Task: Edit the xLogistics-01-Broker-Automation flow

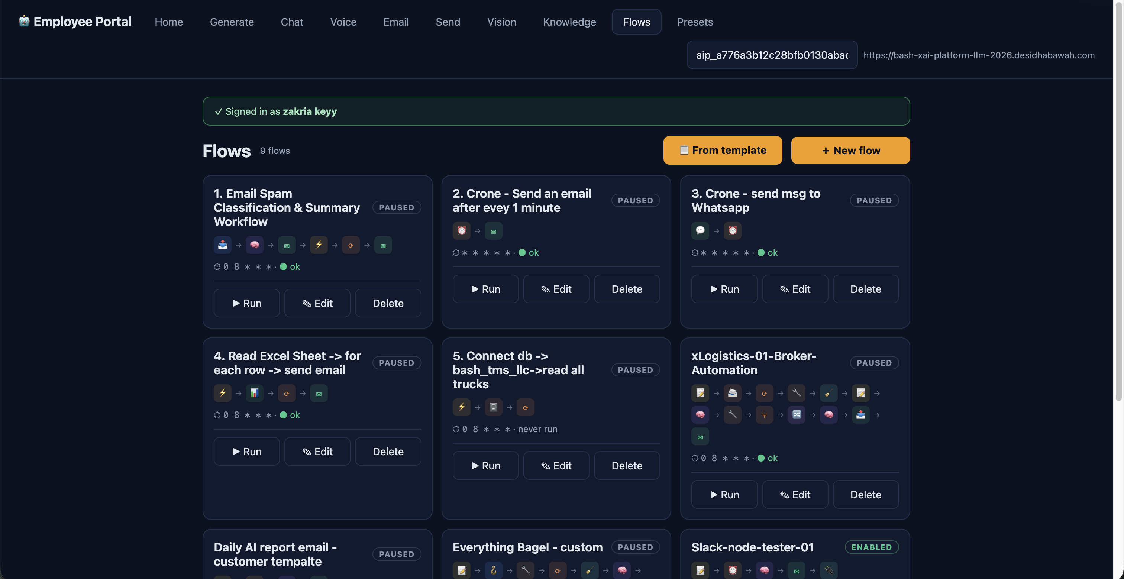Action: [795, 495]
